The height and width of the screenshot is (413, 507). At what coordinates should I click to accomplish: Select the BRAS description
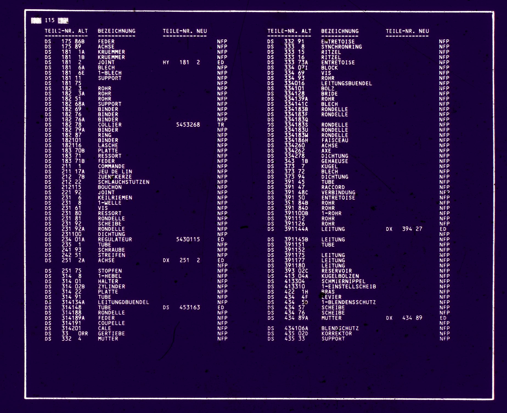click(x=328, y=292)
